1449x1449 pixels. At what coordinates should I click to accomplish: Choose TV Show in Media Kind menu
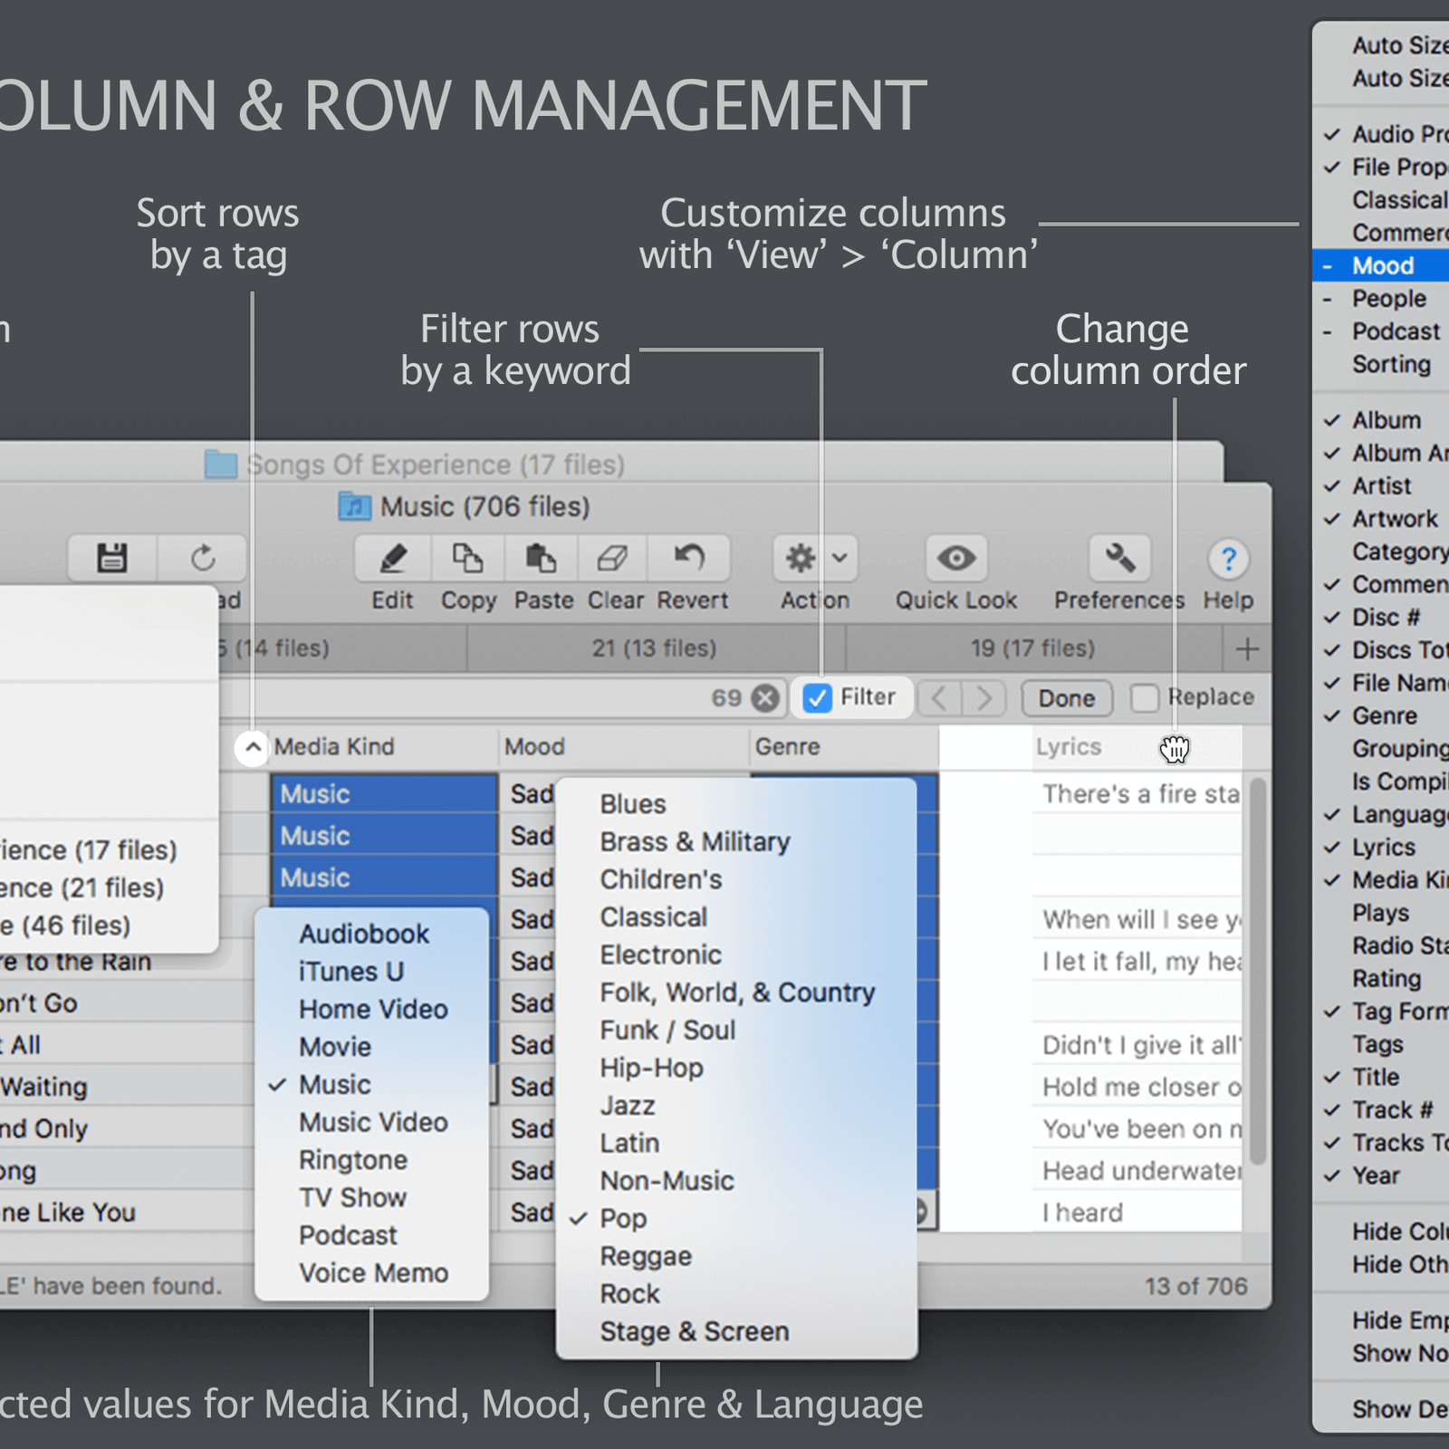click(371, 1198)
